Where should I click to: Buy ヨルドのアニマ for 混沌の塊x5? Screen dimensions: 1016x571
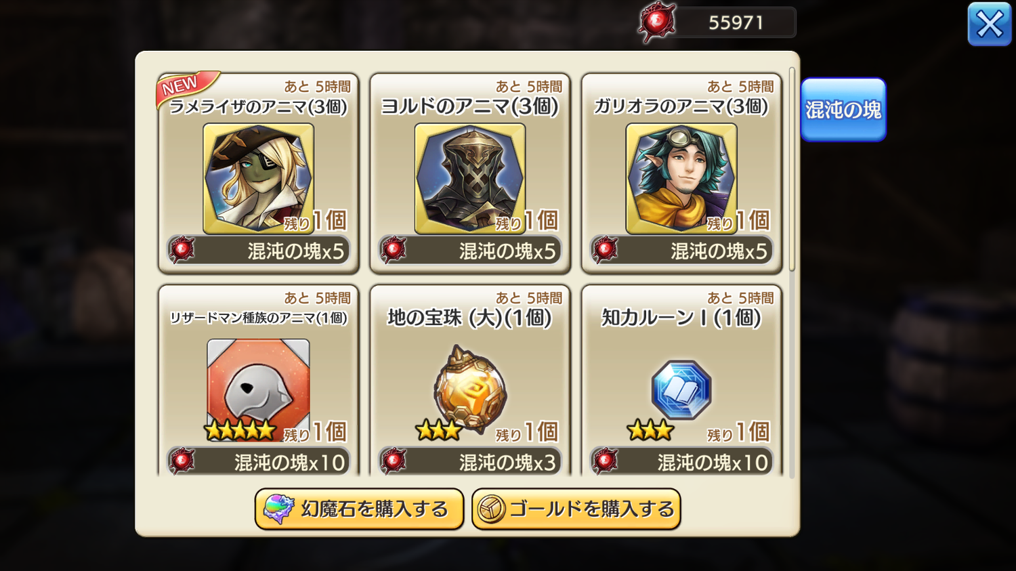[x=470, y=251]
